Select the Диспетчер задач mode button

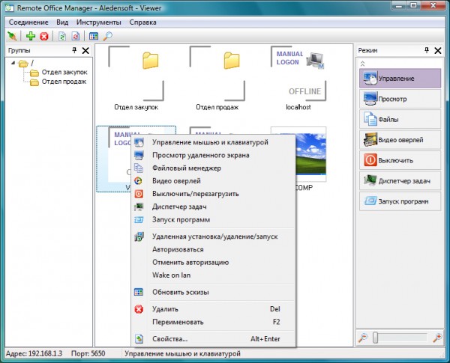click(400, 180)
